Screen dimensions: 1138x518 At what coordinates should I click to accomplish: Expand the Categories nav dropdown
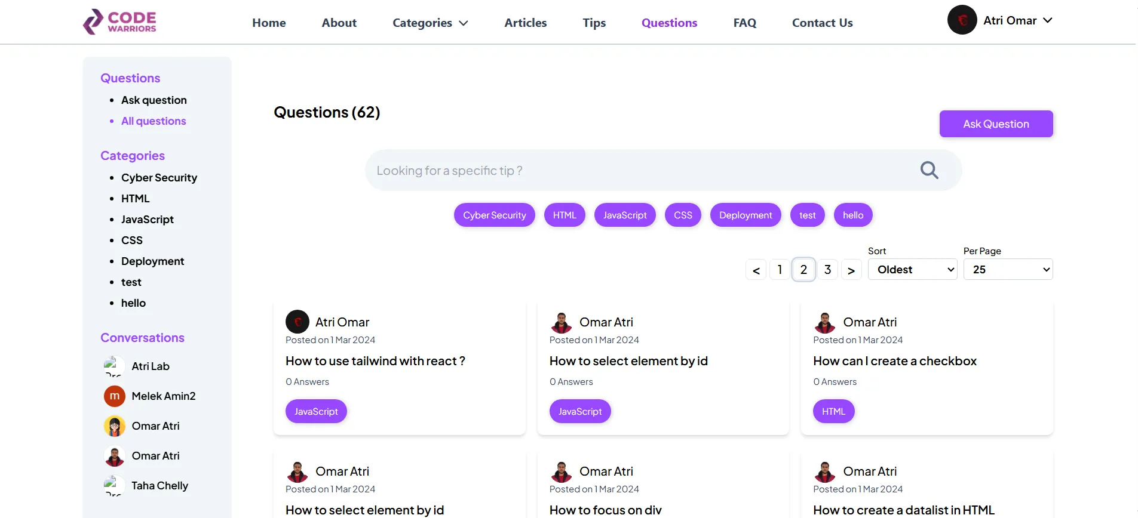(430, 23)
